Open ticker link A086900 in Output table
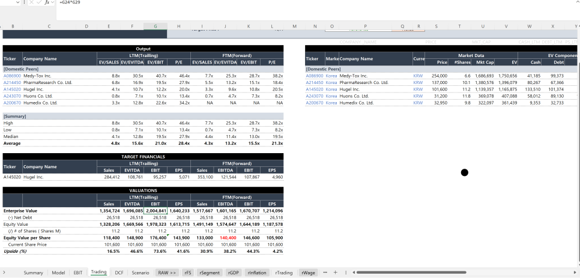This screenshot has width=580, height=278. click(11, 76)
